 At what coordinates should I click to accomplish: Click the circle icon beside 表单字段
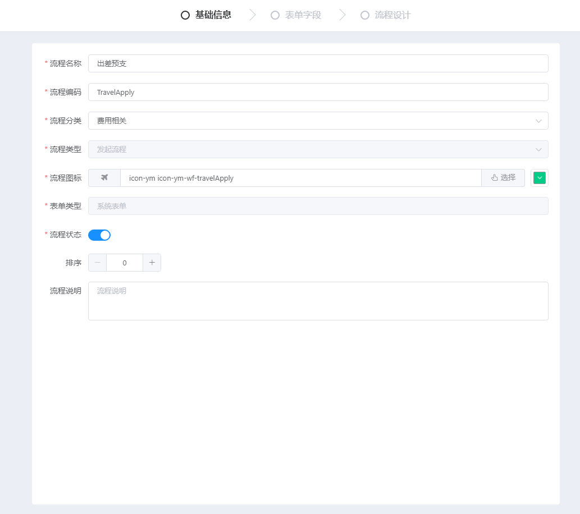(275, 15)
